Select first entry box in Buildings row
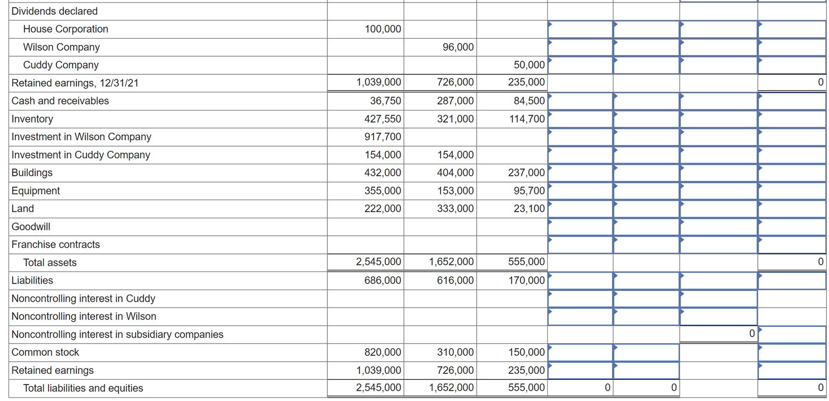829x401 pixels. 580,173
